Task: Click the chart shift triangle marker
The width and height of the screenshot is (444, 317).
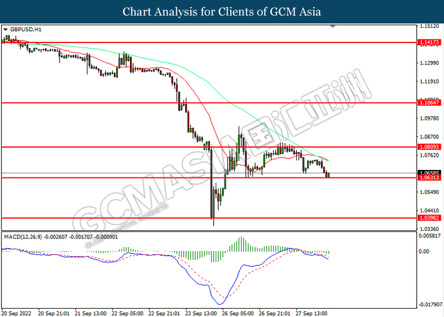Action: pyautogui.click(x=333, y=27)
